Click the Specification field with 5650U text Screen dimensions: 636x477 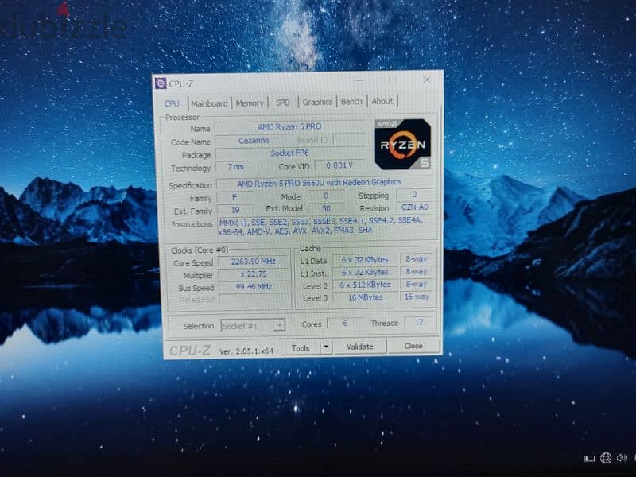tap(319, 183)
